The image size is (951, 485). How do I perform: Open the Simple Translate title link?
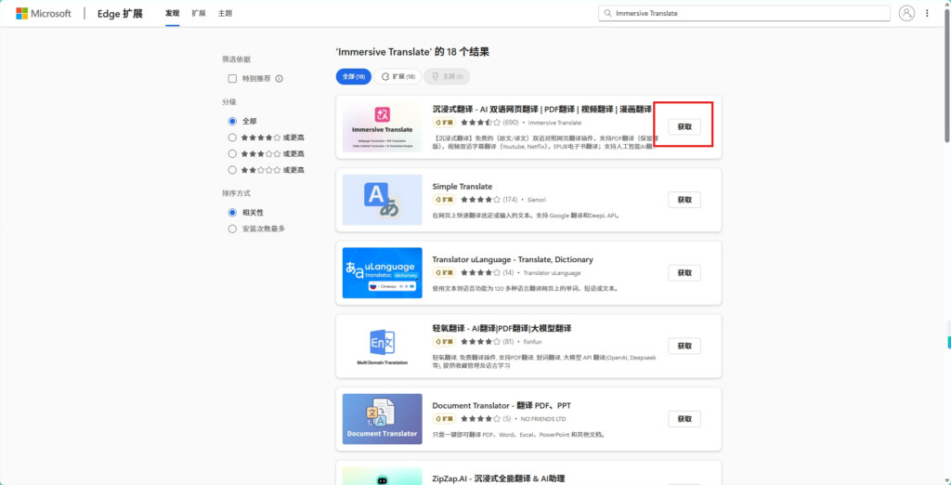point(462,187)
